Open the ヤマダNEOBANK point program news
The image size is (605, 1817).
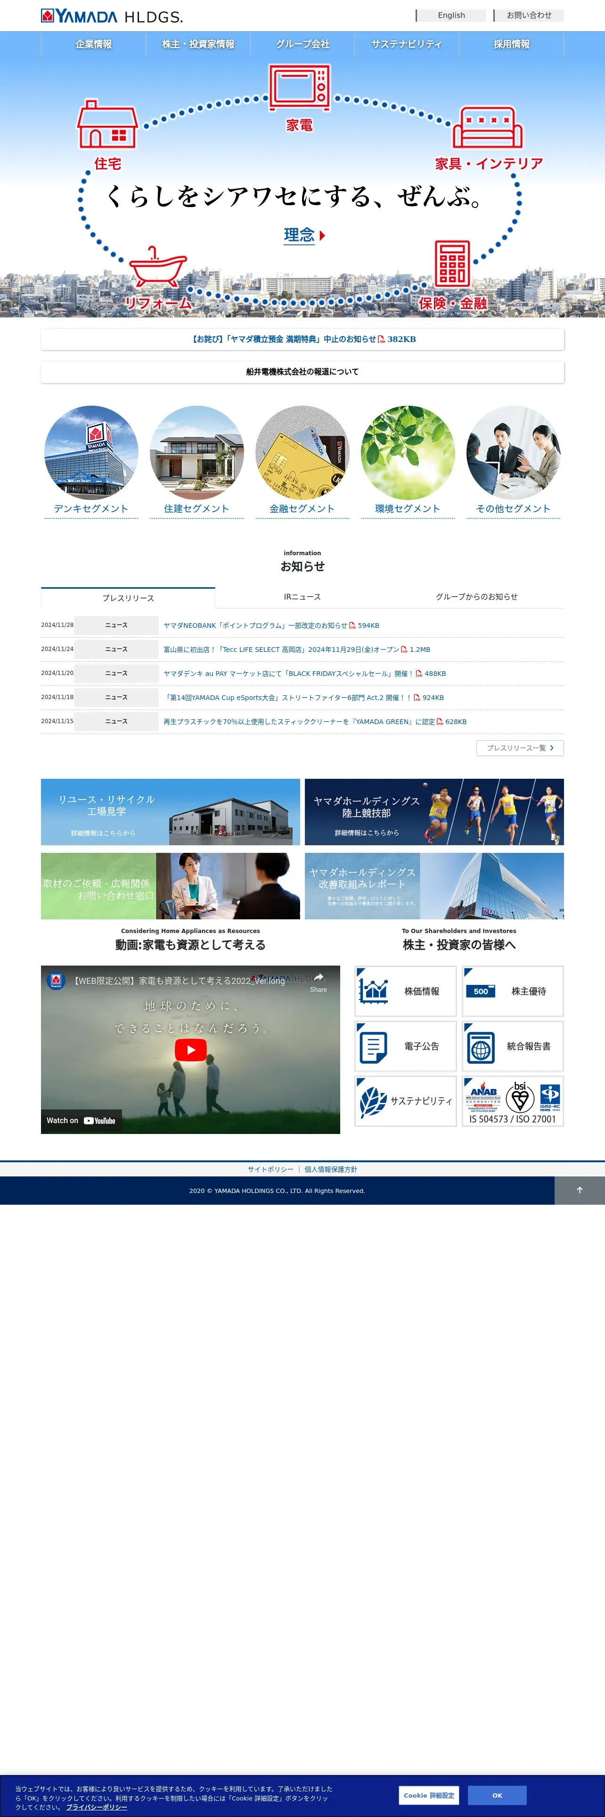pos(271,625)
